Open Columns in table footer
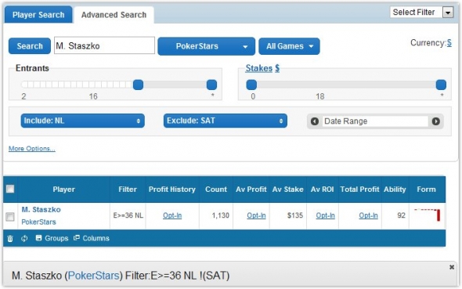The height and width of the screenshot is (289, 462). 92,238
